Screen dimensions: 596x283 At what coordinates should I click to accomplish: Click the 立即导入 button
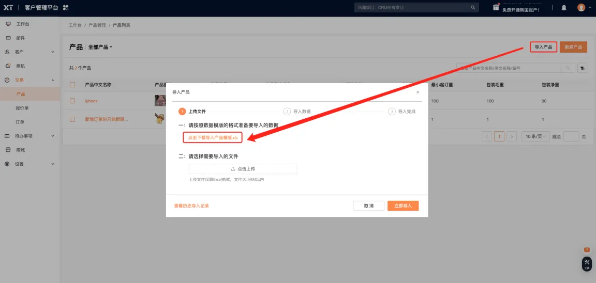pos(403,206)
